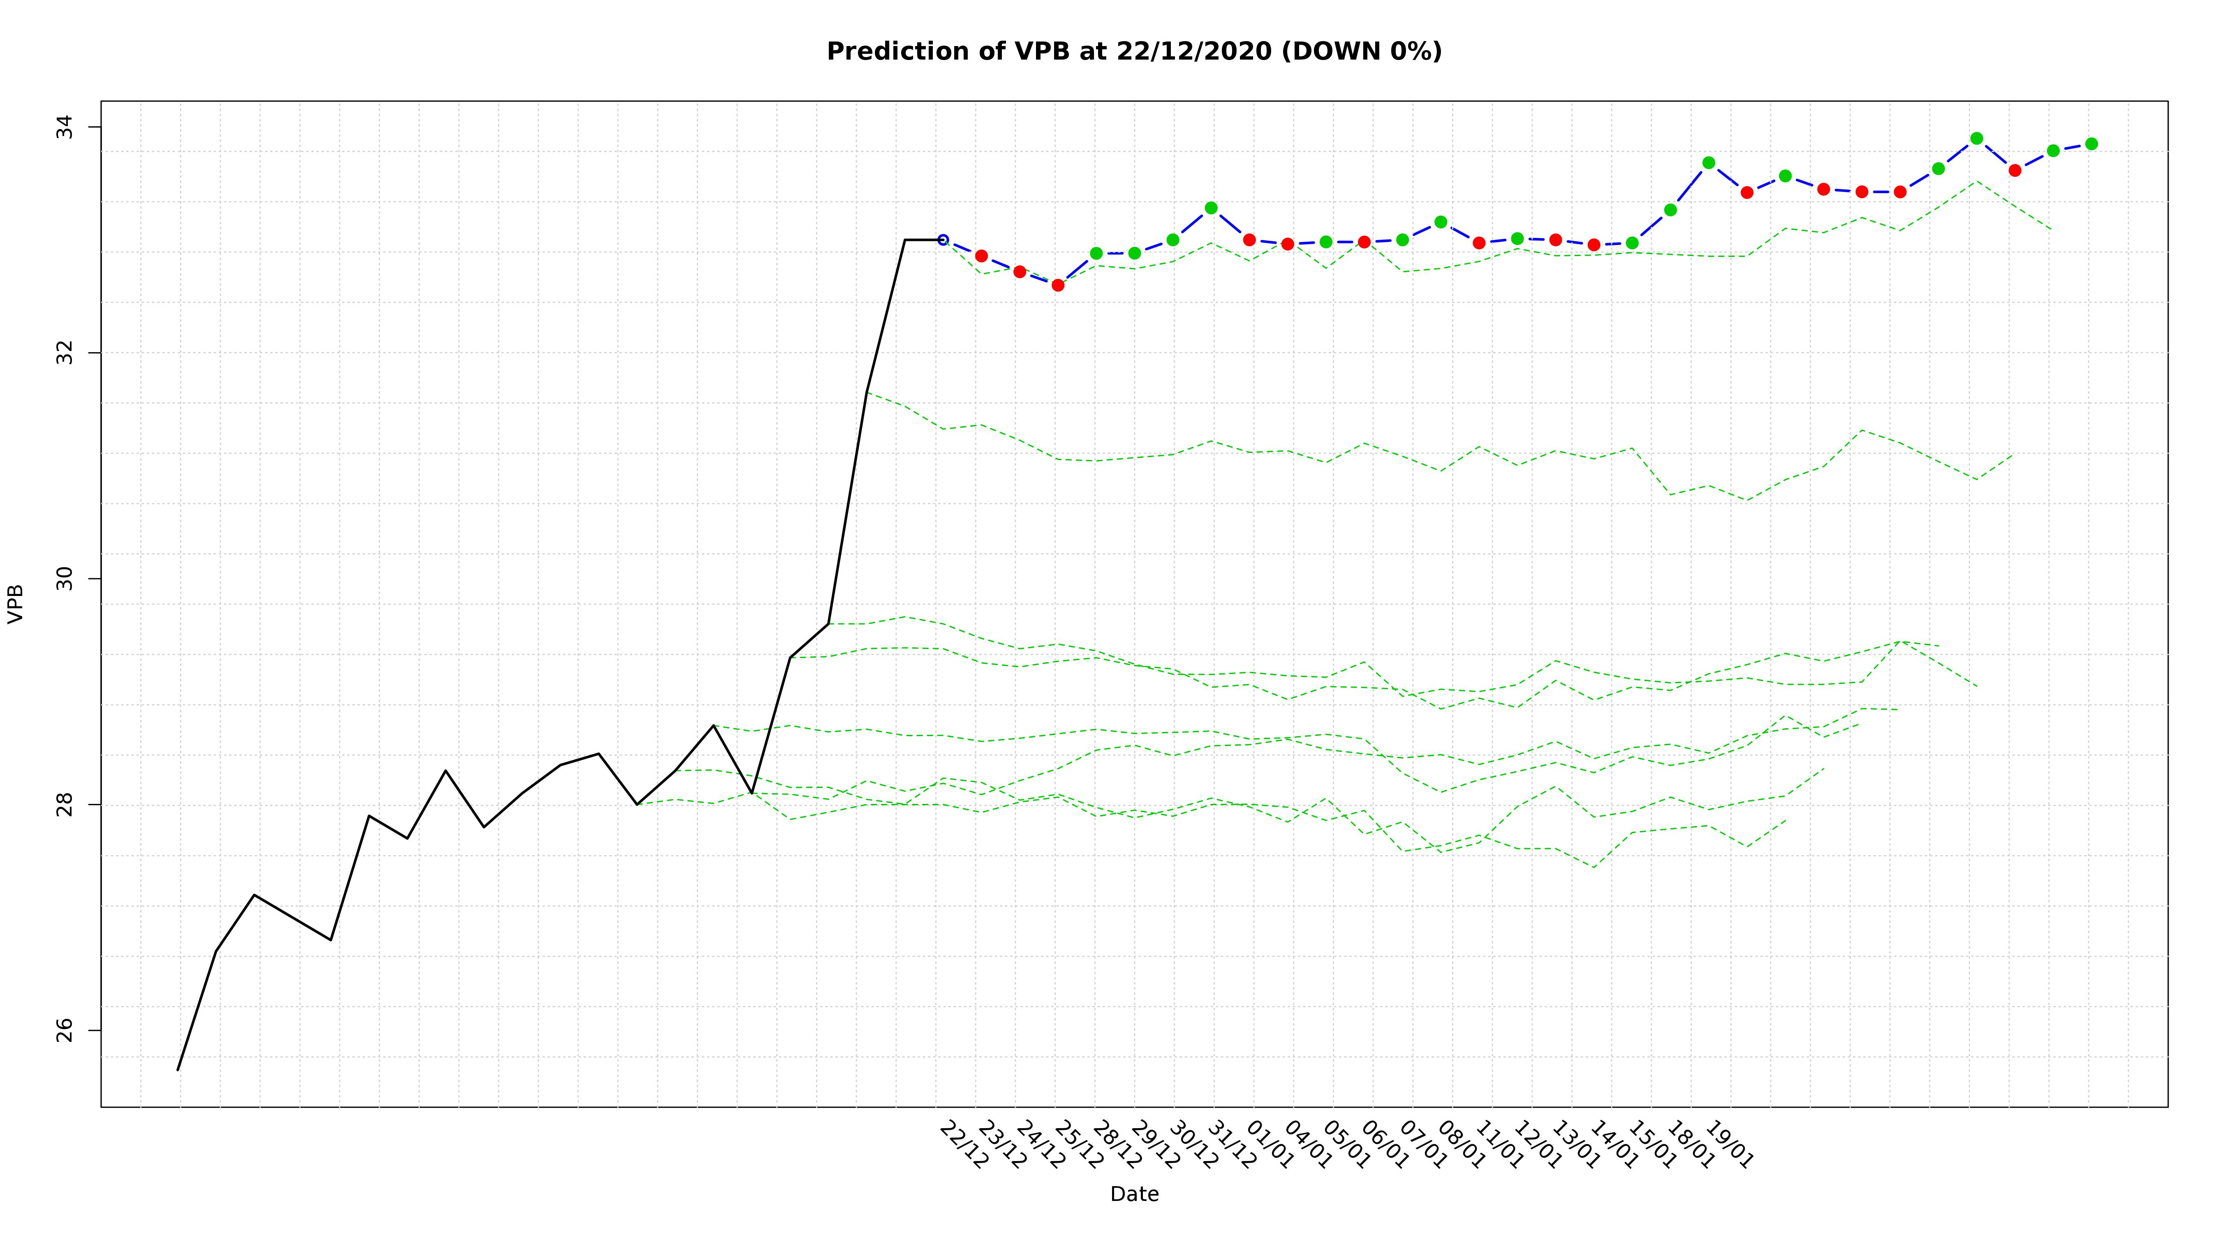Click the y-axis value 34

click(65, 127)
